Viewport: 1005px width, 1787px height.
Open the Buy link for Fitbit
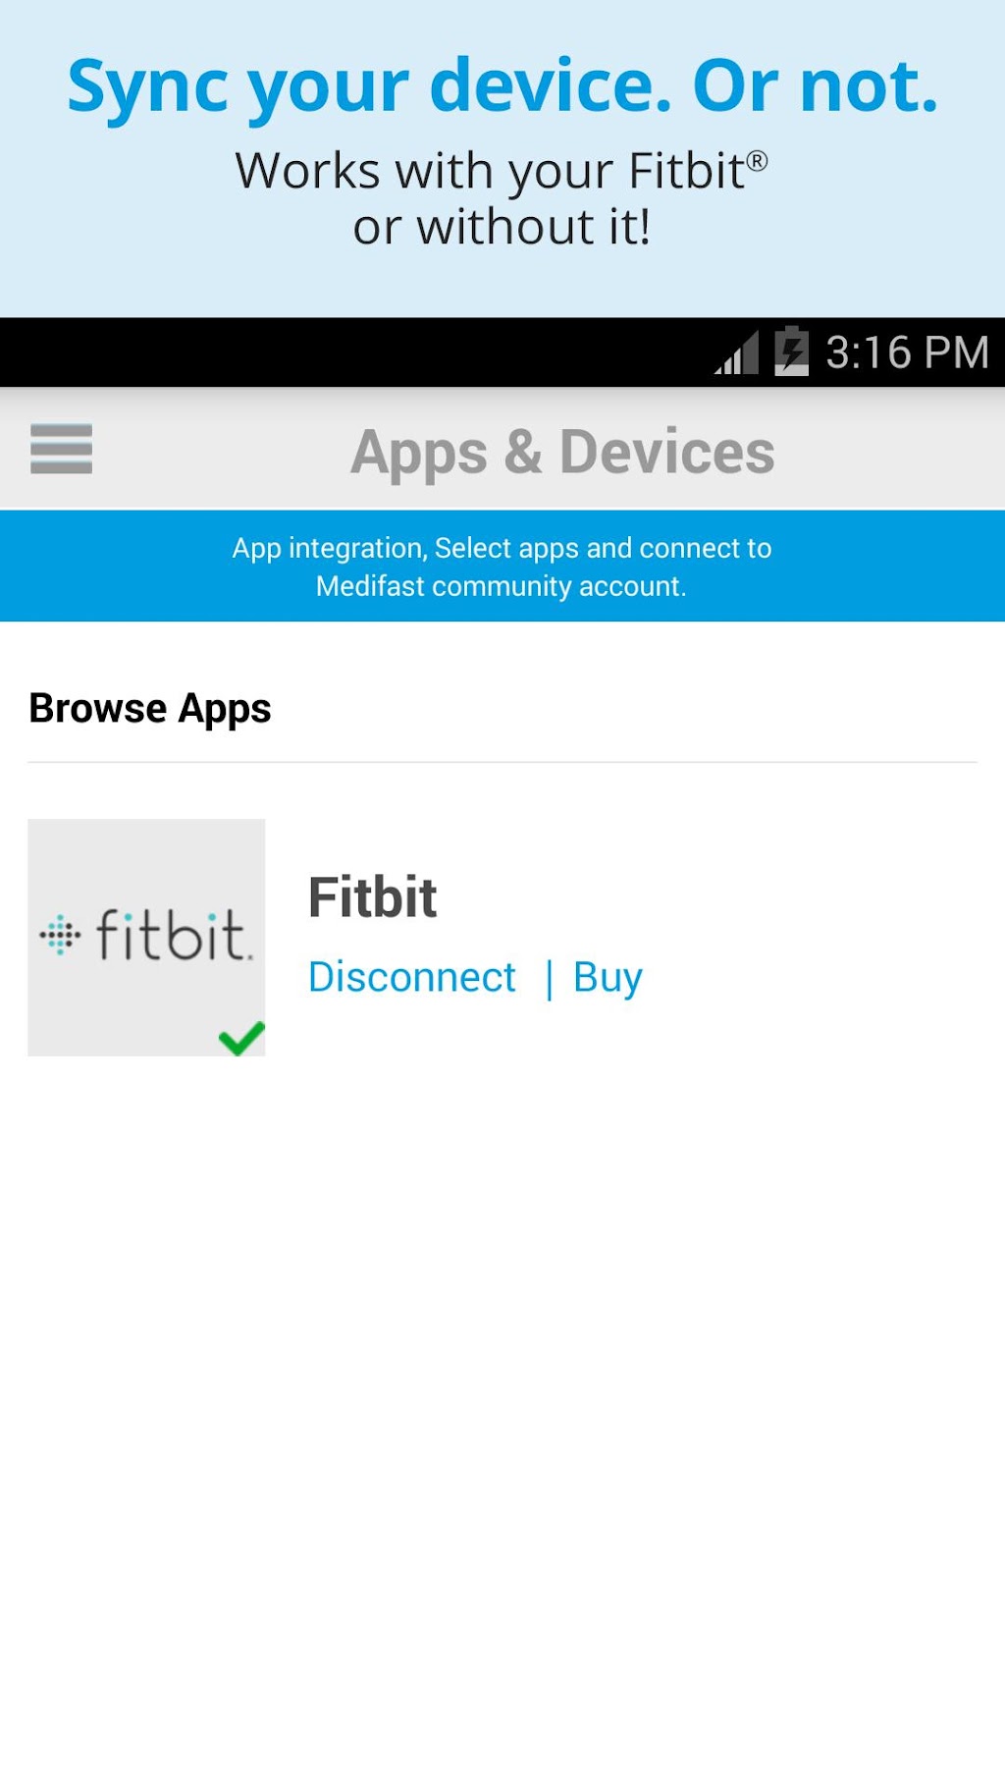coord(608,977)
